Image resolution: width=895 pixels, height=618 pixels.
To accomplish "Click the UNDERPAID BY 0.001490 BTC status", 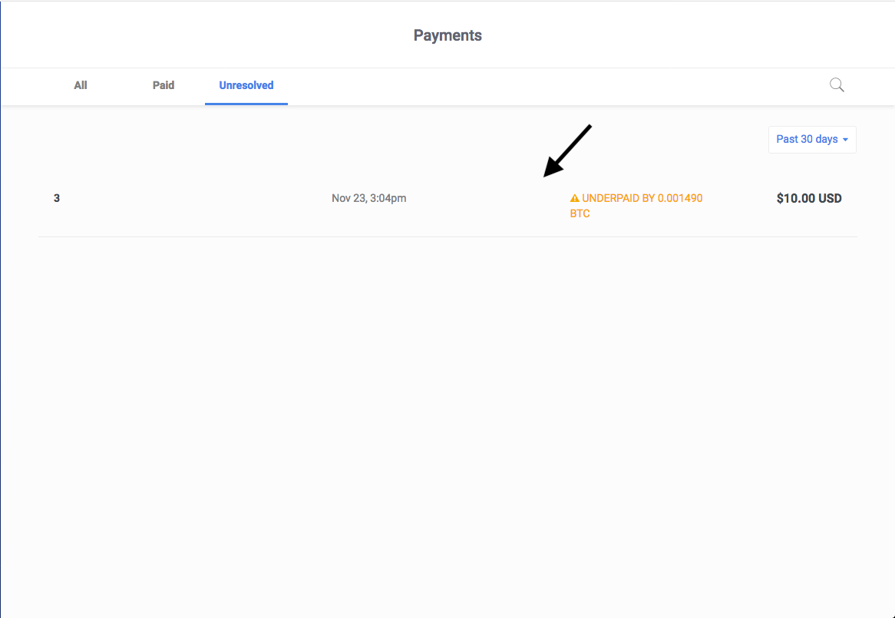I will [636, 206].
